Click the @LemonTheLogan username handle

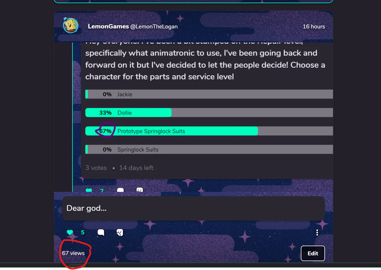tap(154, 27)
